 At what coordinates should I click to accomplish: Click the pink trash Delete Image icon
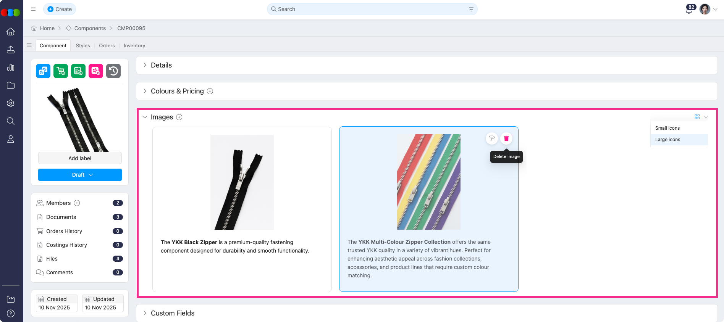(506, 138)
